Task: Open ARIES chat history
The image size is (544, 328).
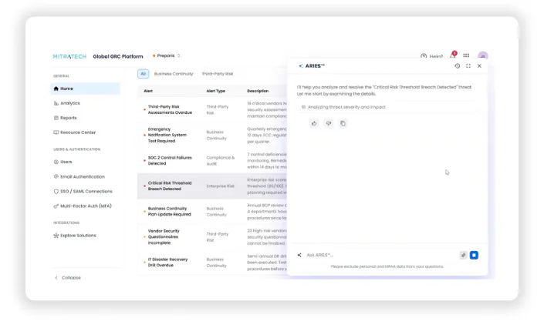Action: [458, 65]
